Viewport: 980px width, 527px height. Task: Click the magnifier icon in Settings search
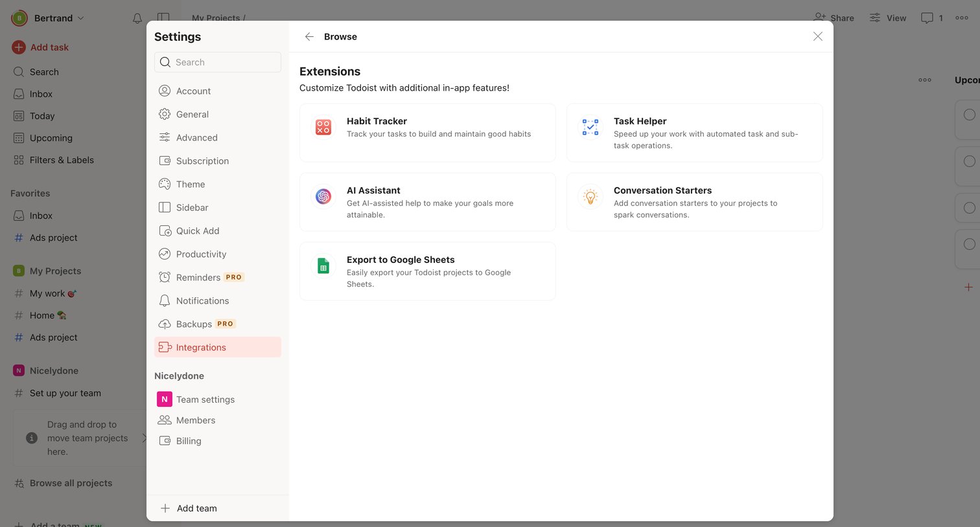pyautogui.click(x=165, y=62)
